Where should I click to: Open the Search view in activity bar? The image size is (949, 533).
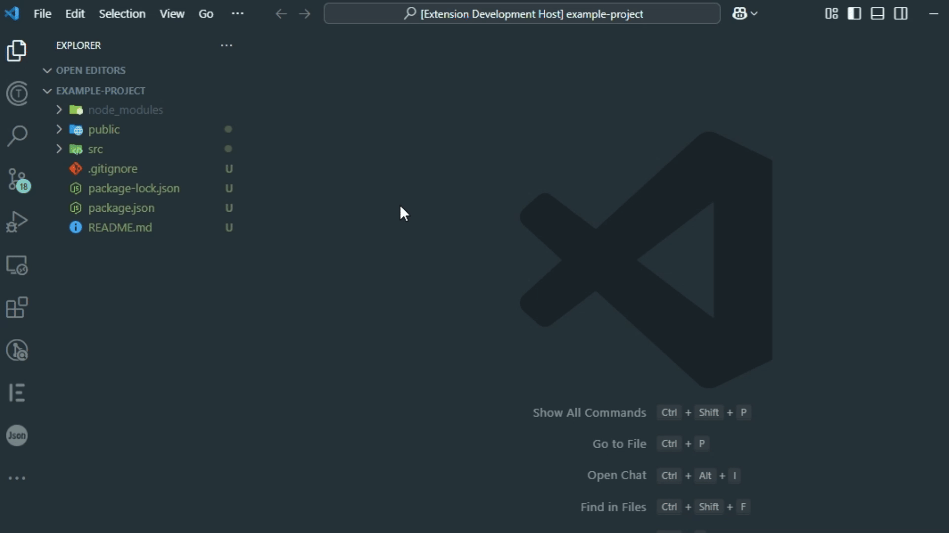pos(17,136)
